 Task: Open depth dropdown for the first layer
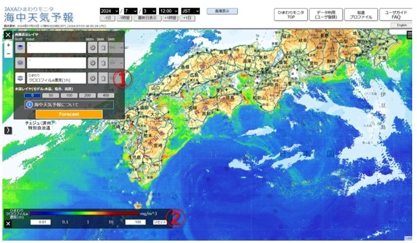pos(116,48)
